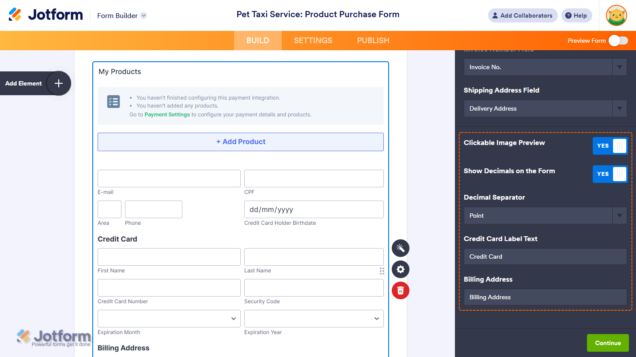Viewport: 636px width, 357px height.
Task: Click the checklist icon in payment notice
Action: tap(114, 102)
